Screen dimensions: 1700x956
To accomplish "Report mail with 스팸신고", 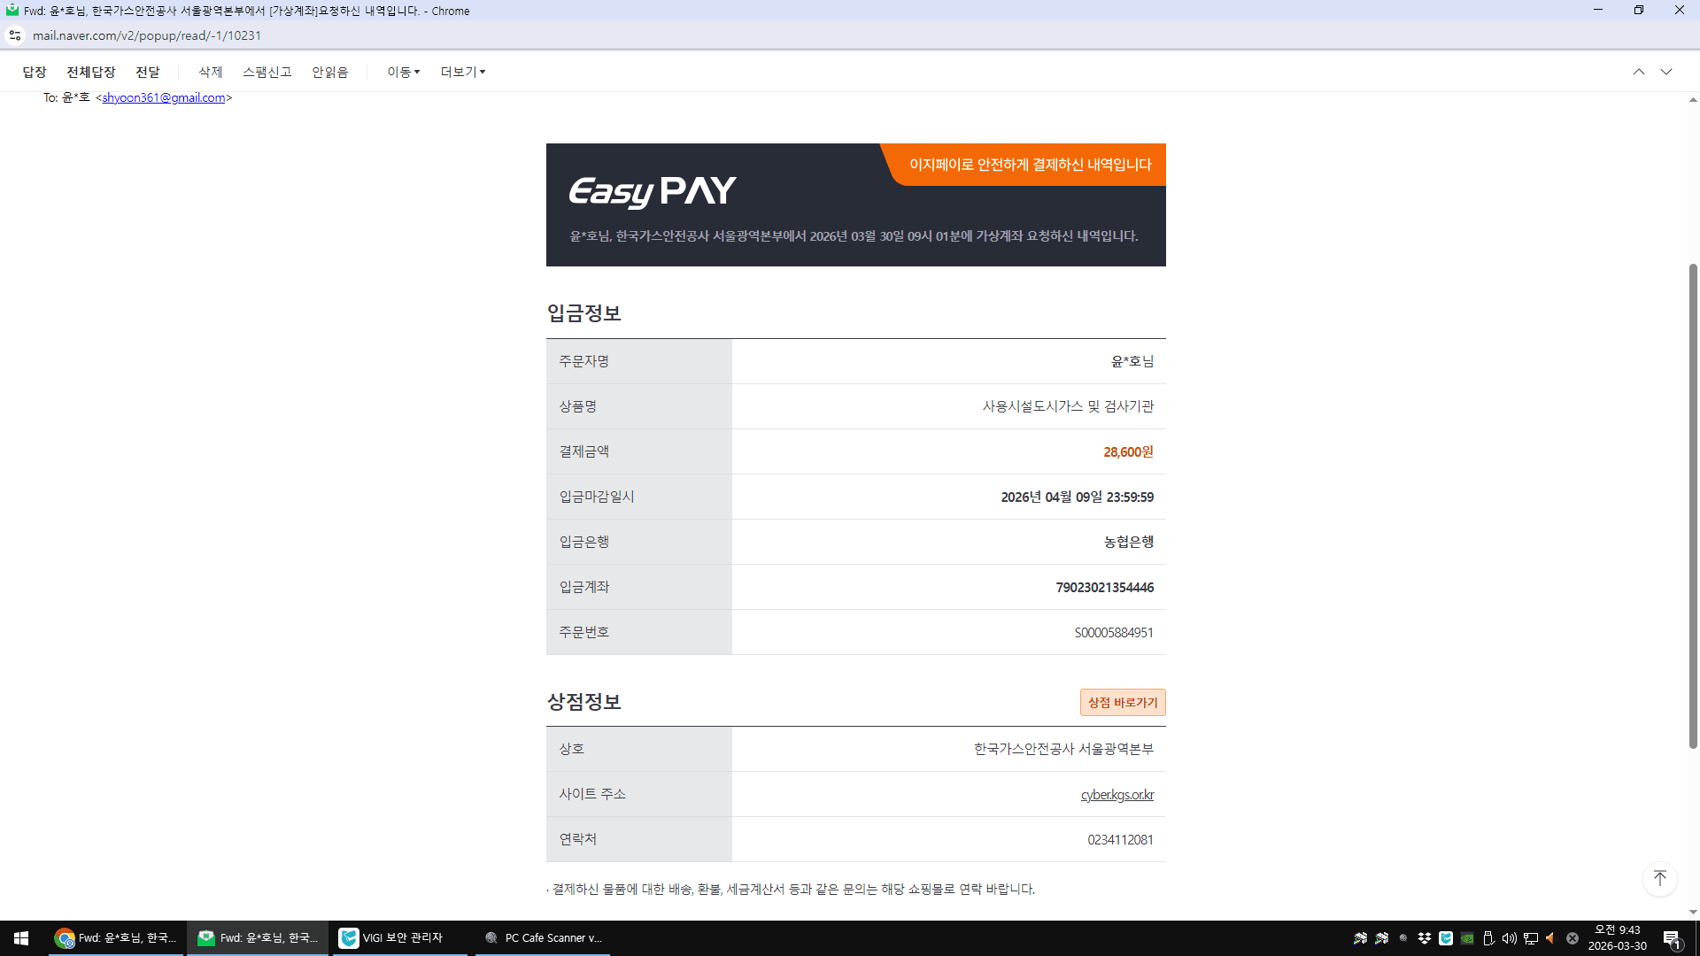I will 267,72.
